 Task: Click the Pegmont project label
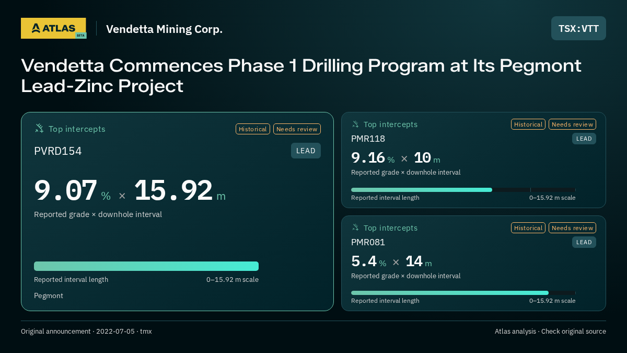tap(49, 296)
